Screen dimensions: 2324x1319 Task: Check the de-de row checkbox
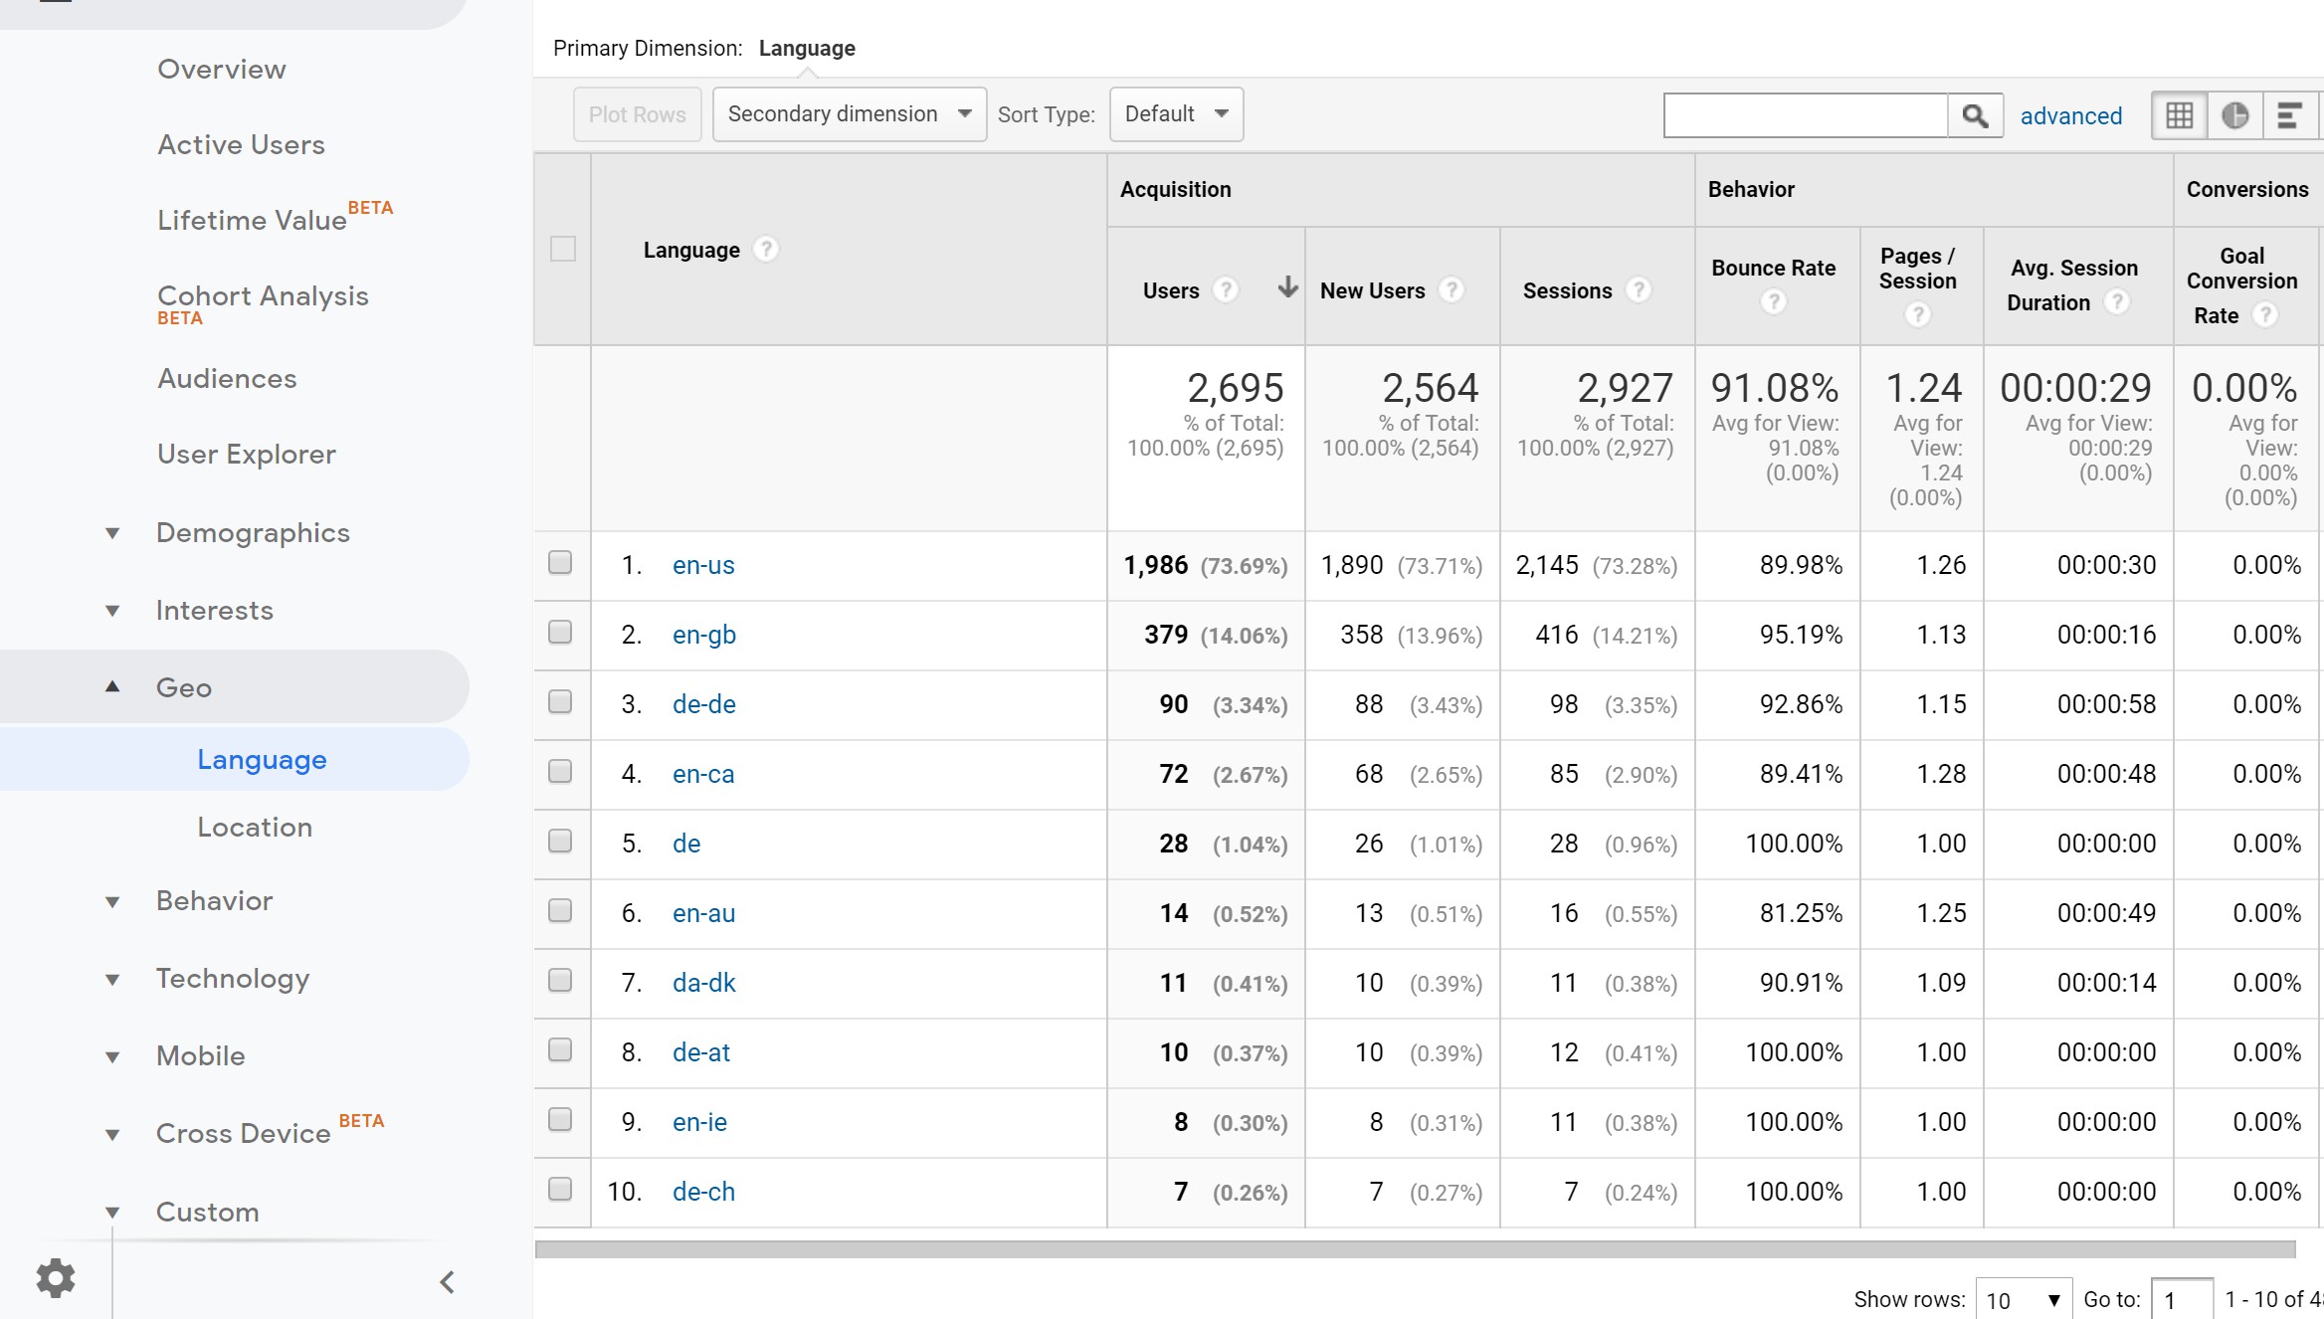point(560,702)
